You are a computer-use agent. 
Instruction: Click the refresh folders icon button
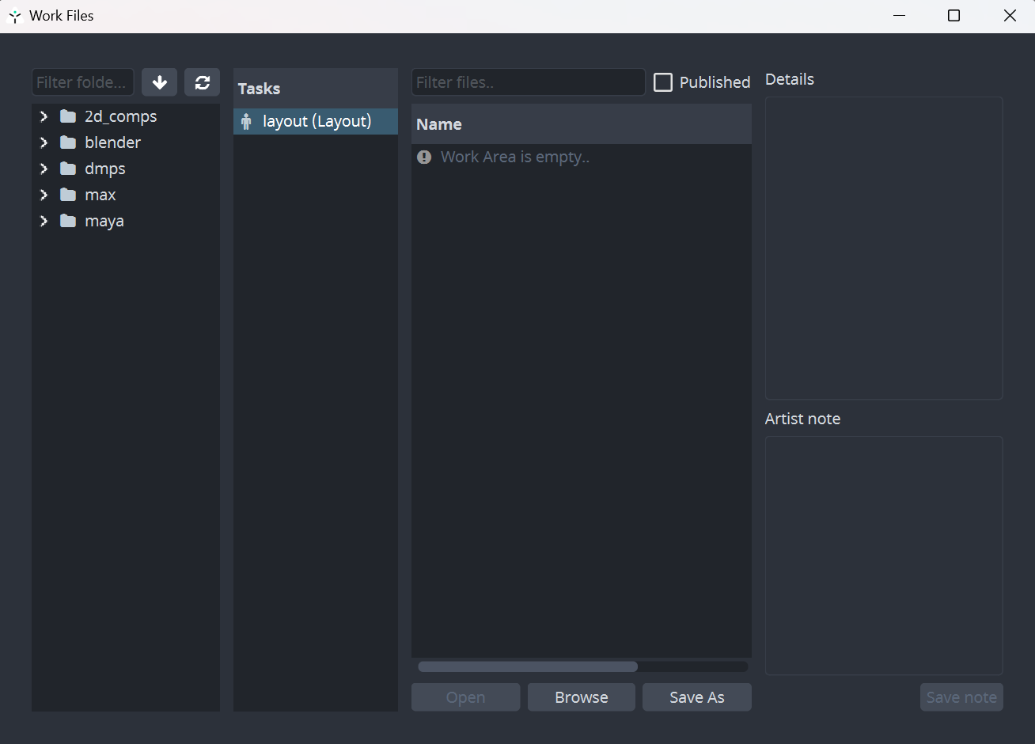click(202, 82)
